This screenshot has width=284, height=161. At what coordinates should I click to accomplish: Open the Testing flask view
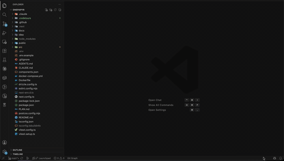[4, 60]
